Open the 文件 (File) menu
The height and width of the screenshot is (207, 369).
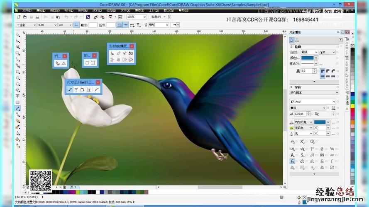[x=27, y=10]
